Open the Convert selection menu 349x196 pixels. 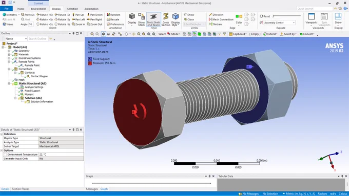pos(307,34)
